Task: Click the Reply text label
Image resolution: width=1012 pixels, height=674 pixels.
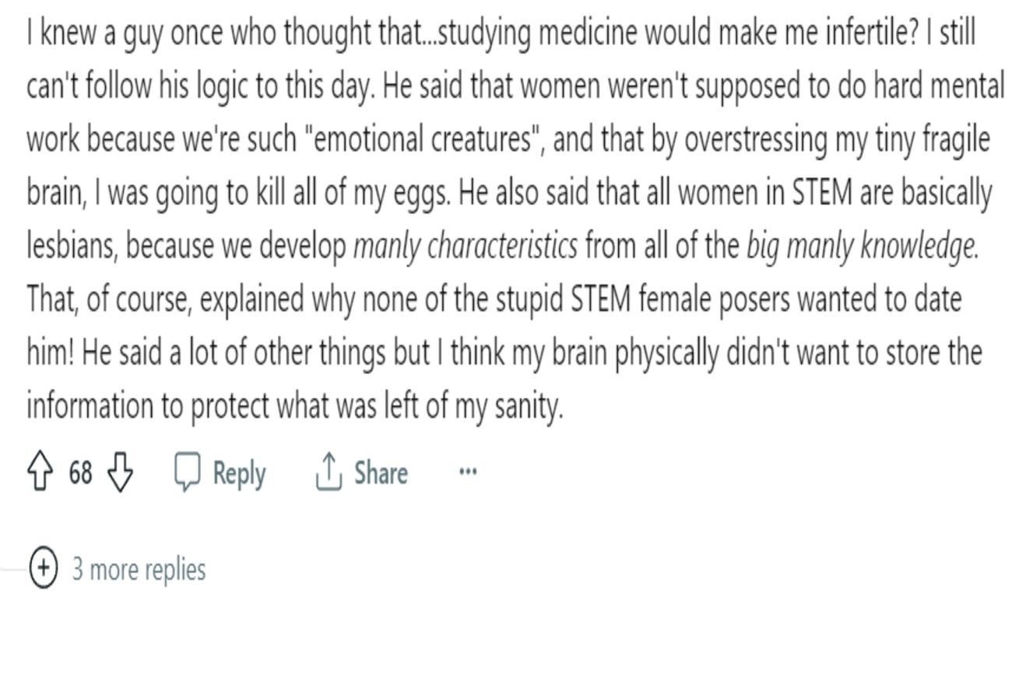Action: pos(239,473)
